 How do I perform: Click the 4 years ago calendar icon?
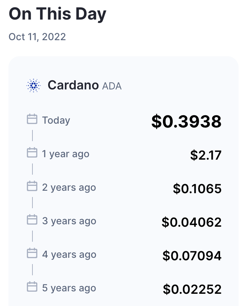[x=32, y=253]
